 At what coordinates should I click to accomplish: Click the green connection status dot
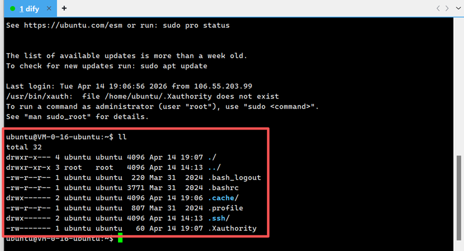click(x=12, y=9)
